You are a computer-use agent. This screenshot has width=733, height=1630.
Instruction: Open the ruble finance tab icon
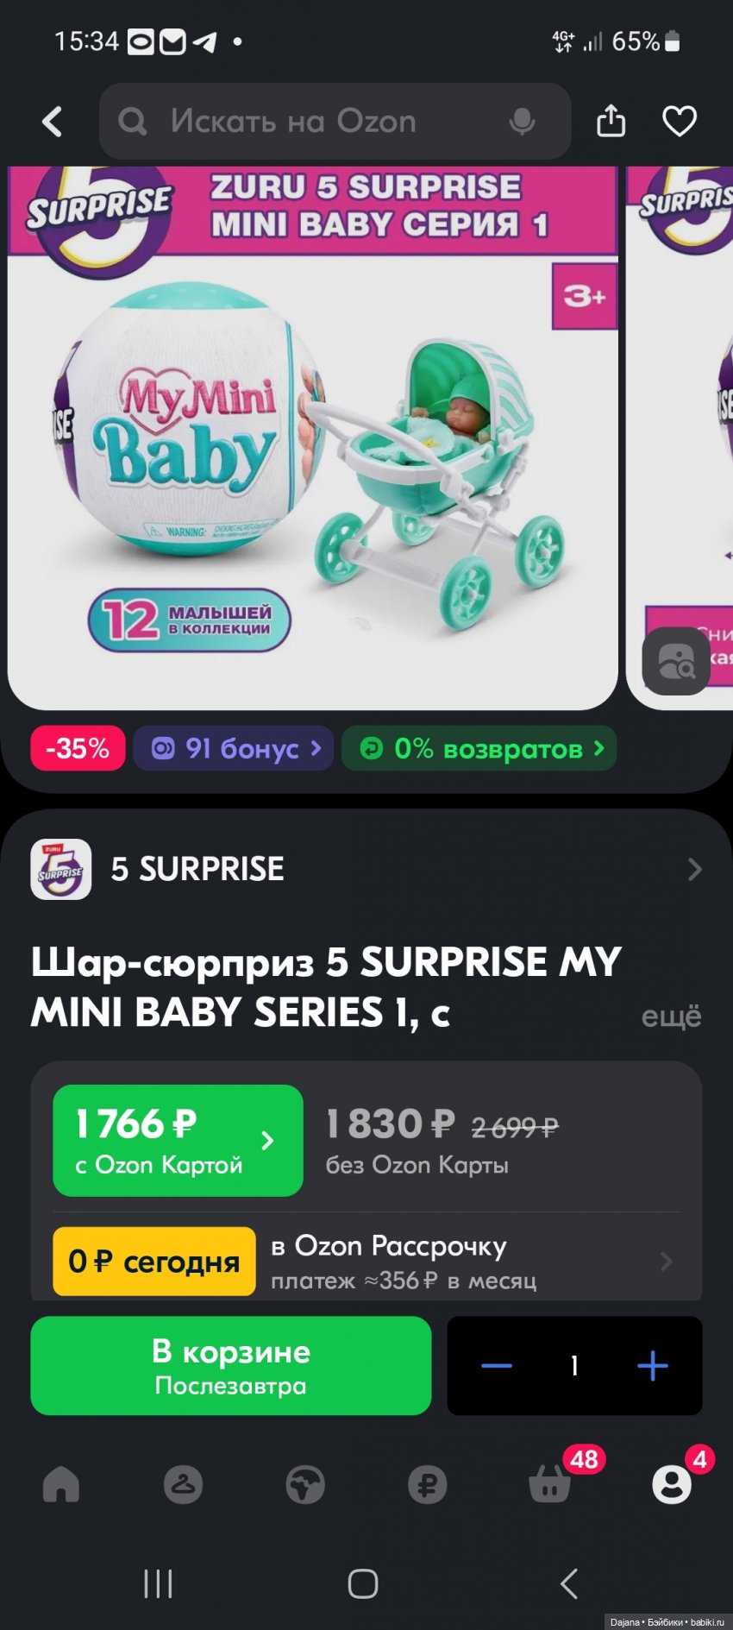click(428, 1484)
